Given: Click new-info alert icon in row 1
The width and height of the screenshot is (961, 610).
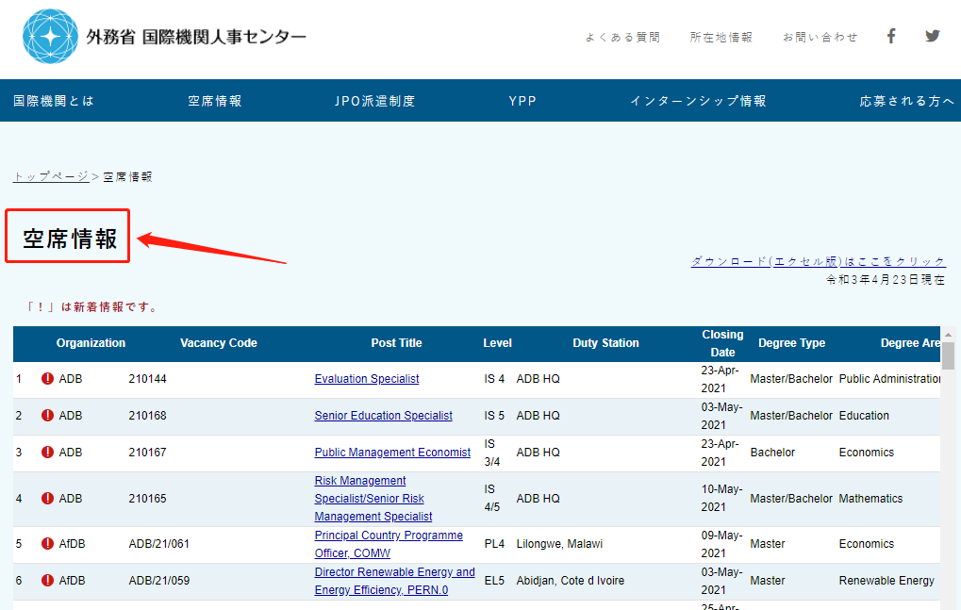Looking at the screenshot, I should (47, 379).
